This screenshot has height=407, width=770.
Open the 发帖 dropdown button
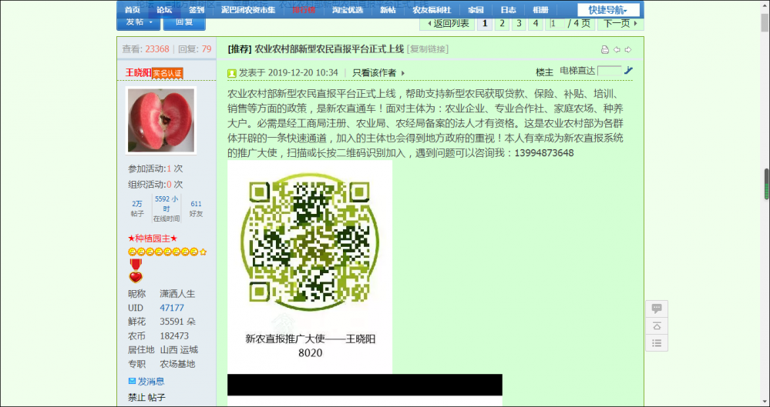click(140, 22)
